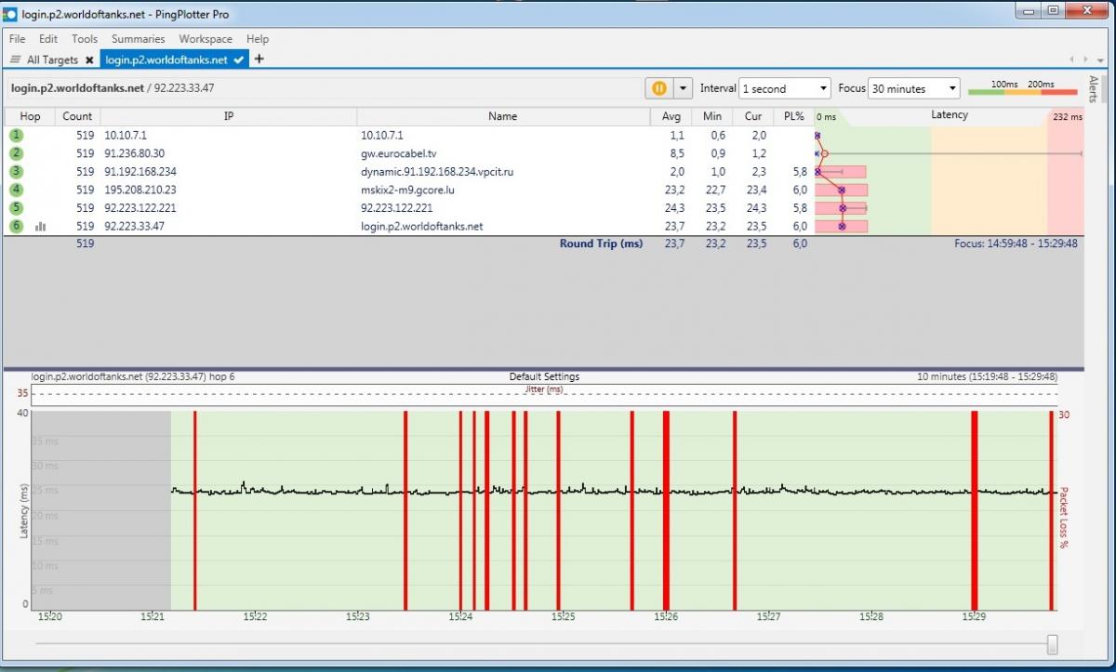Click the timeline slider handle at bottom
This screenshot has width=1116, height=672.
(x=1052, y=643)
